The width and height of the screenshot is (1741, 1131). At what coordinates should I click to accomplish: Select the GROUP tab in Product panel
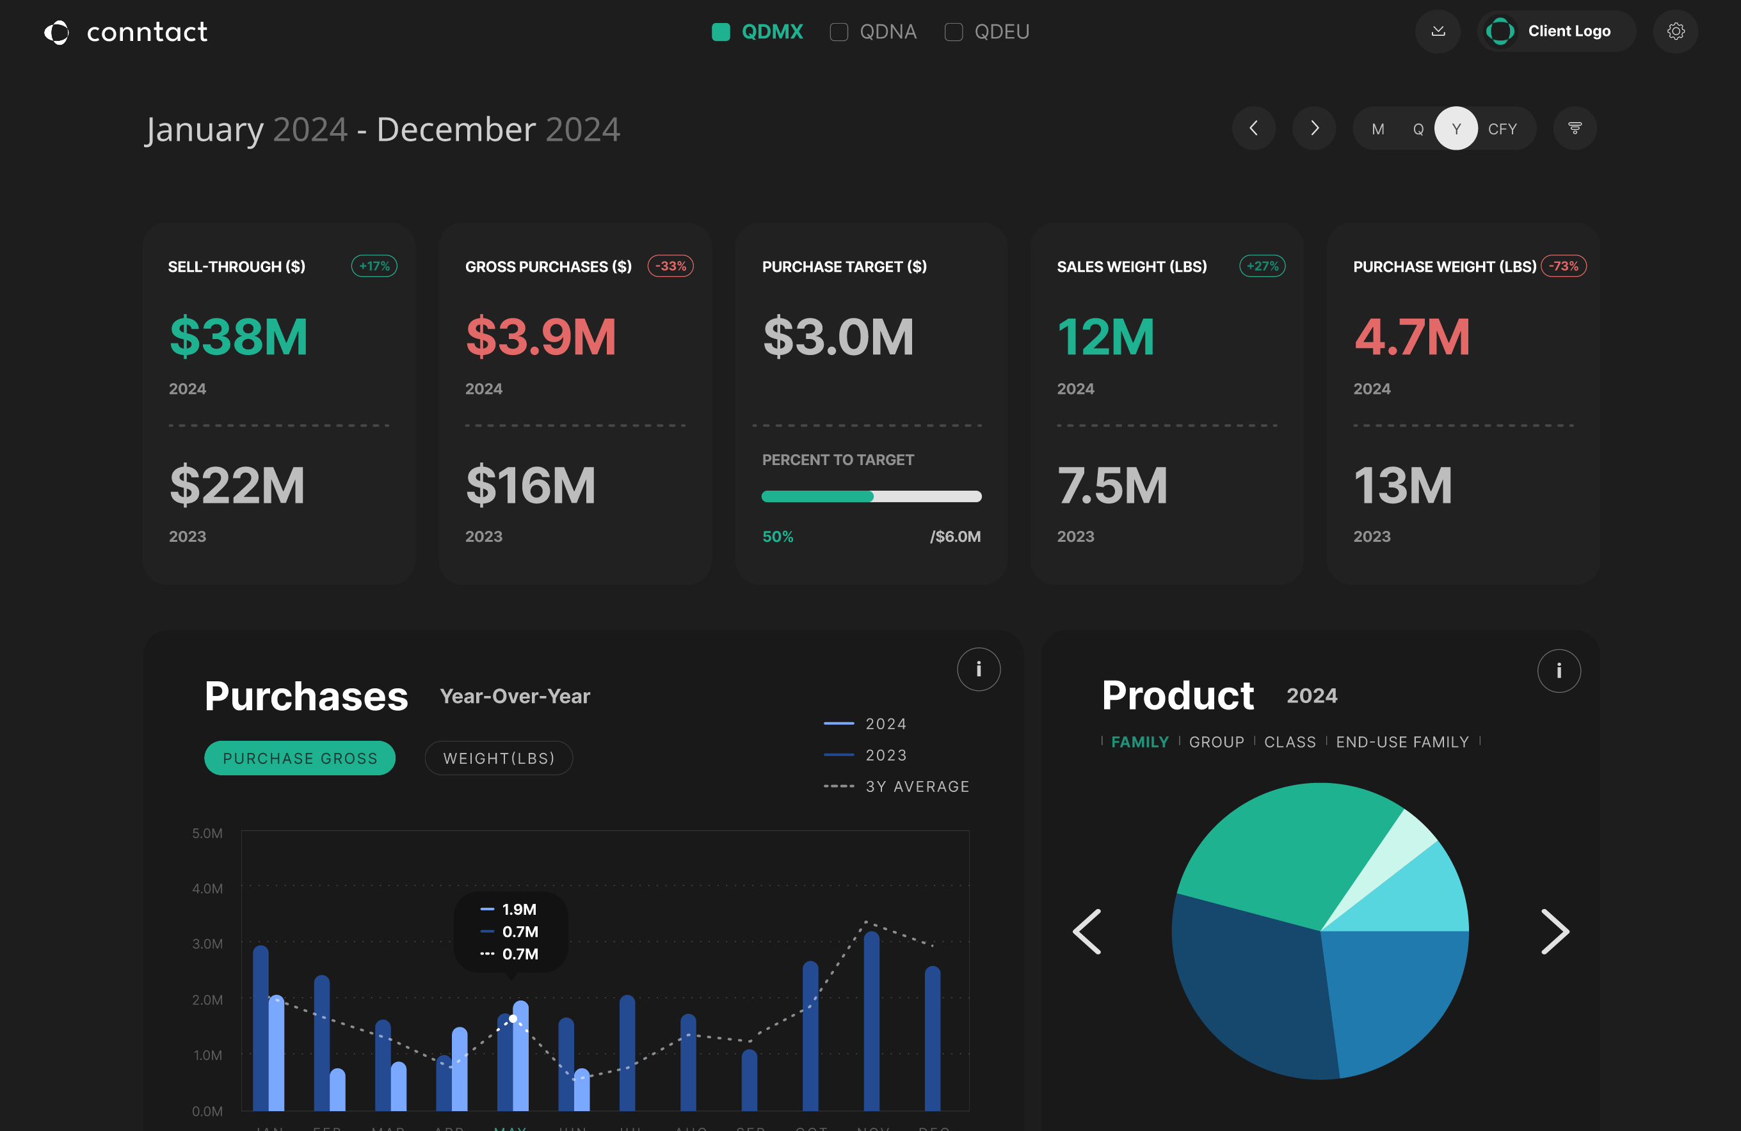coord(1217,741)
